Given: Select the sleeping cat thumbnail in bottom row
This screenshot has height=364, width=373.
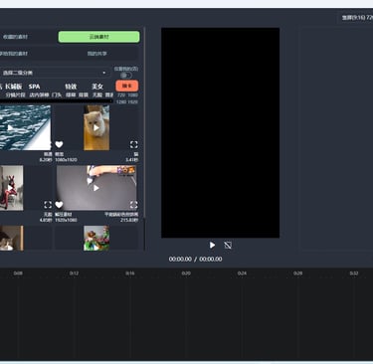Looking at the screenshot, I should tap(11, 238).
